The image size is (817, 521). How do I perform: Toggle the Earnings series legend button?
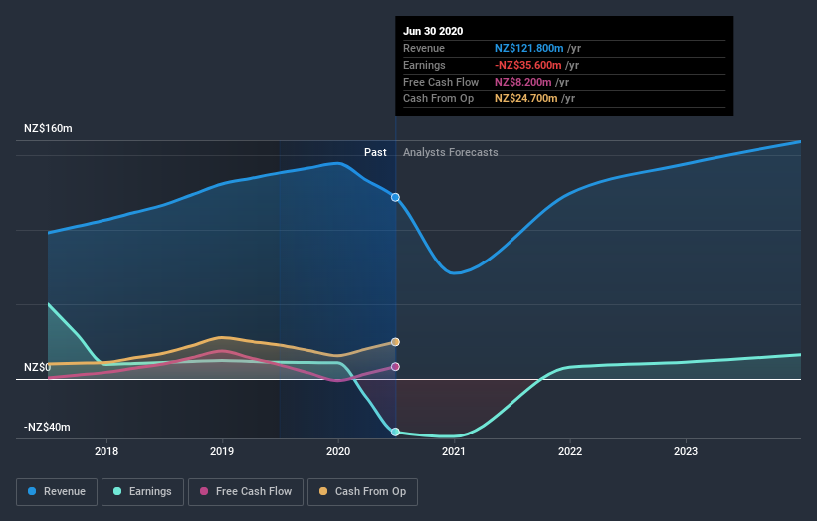[142, 492]
